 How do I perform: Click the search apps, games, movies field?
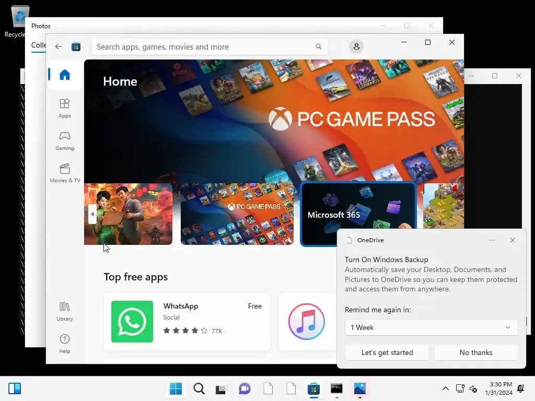pos(209,46)
